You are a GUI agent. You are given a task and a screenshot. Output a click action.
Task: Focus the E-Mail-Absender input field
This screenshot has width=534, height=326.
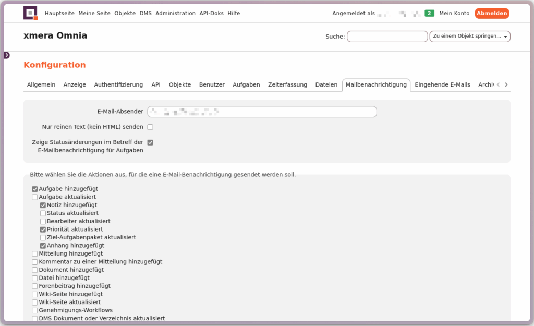262,112
